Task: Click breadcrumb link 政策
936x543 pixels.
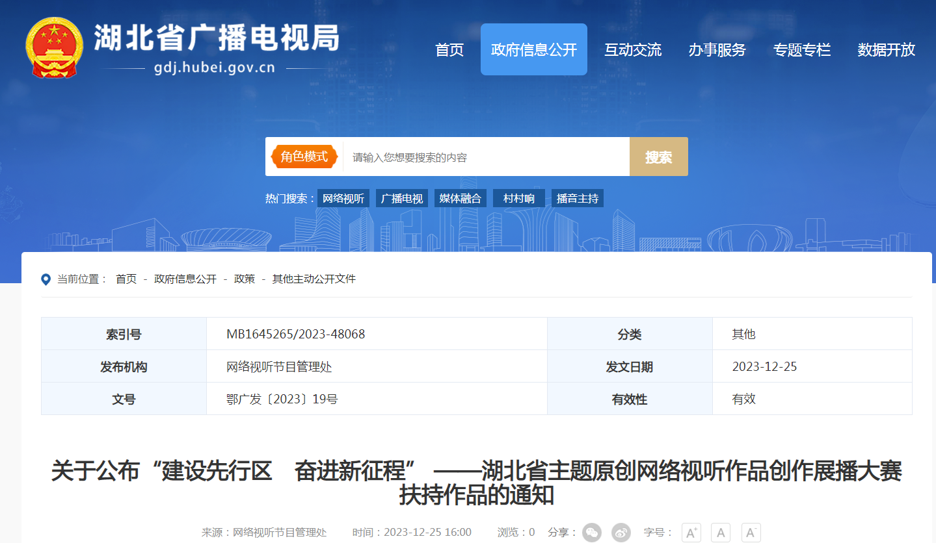Action: click(x=245, y=279)
